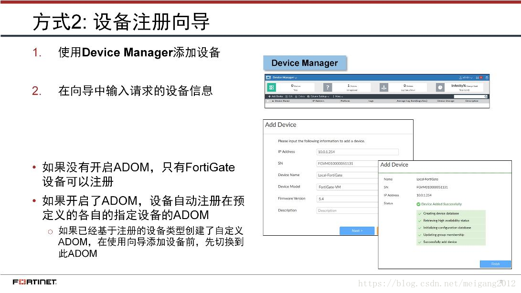Open the Firmware Version 5.4 field
Screen dimensions: 521x293
point(347,199)
